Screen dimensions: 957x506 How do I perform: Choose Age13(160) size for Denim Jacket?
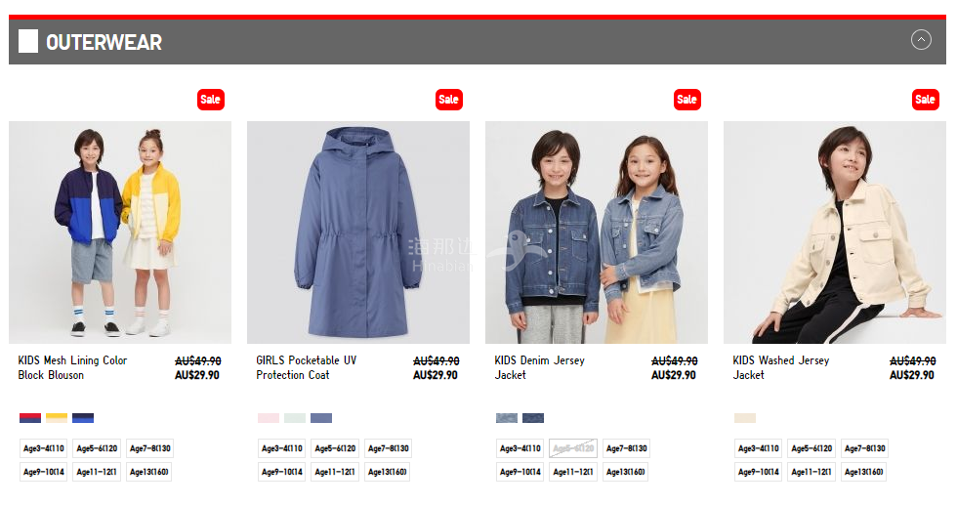coord(626,472)
